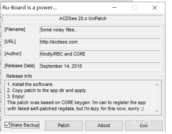
Task: Click the '[Author]' label
Action: (13, 54)
